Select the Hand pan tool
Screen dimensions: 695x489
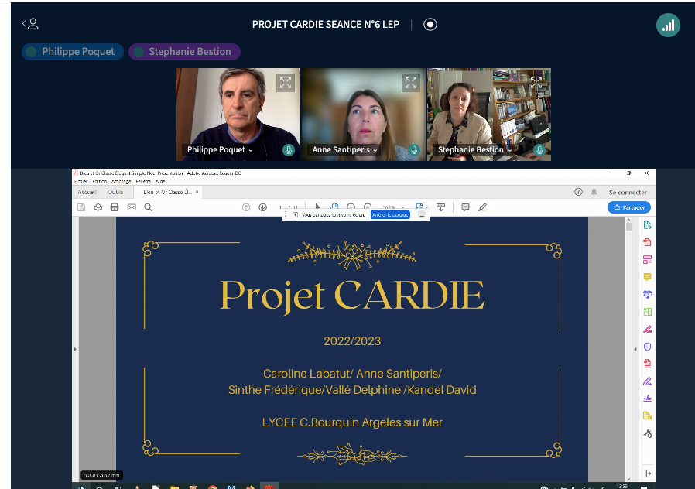[334, 207]
